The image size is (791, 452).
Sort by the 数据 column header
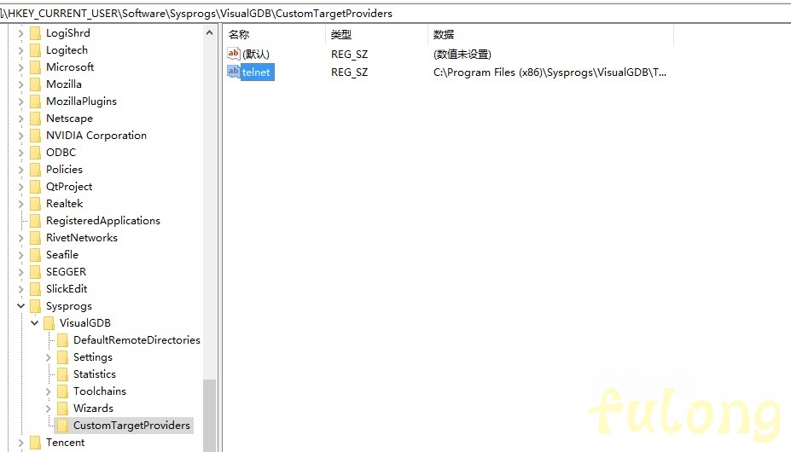coord(551,34)
